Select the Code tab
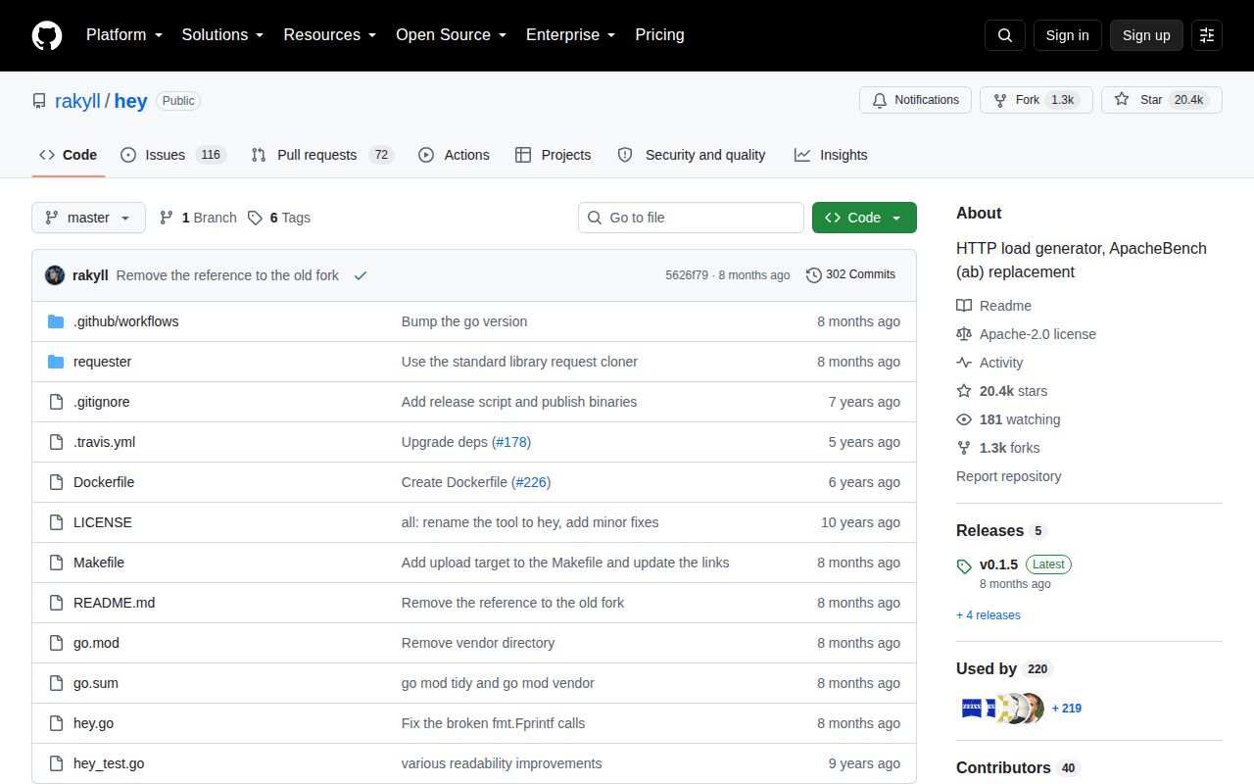Viewport: 1254px width, 784px height. (x=69, y=155)
